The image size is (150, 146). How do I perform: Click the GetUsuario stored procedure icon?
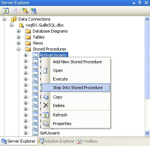coord(35,133)
